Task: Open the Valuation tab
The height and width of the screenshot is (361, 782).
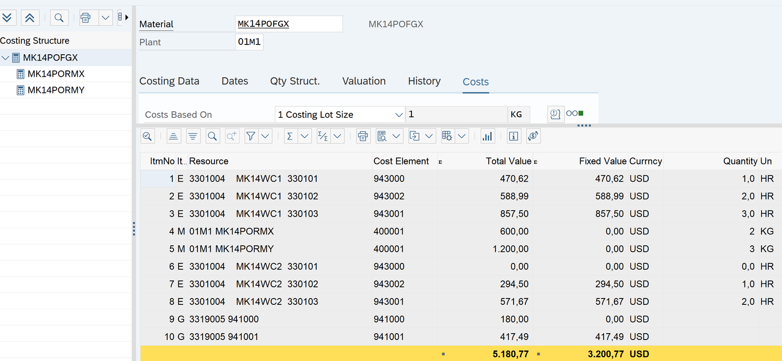Action: pos(364,81)
